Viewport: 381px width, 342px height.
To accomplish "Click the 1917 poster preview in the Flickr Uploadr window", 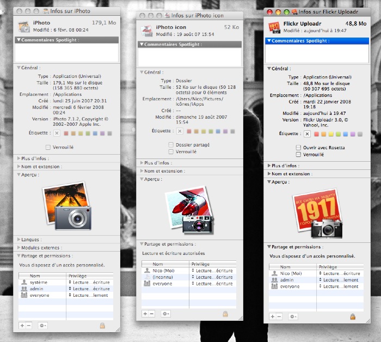I will click(x=317, y=213).
